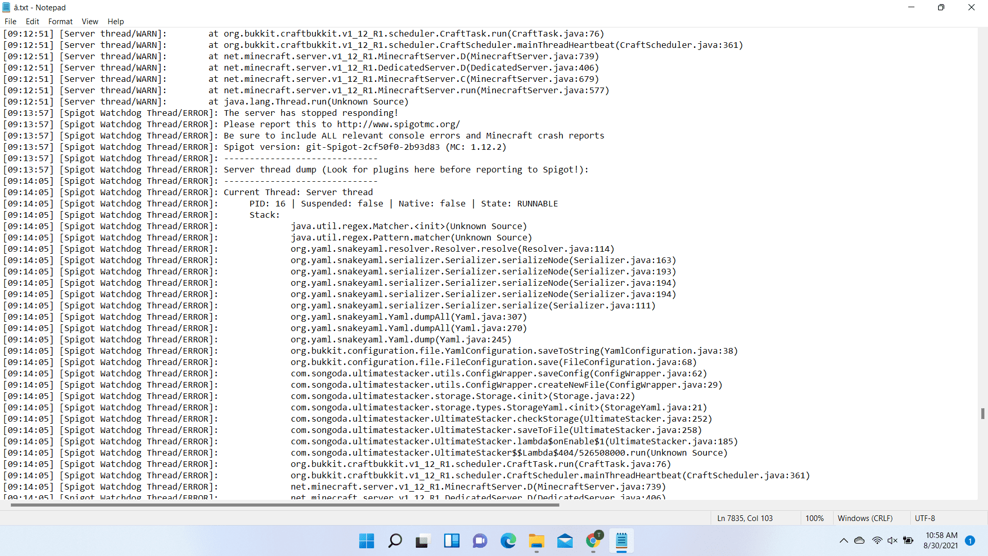Click the vertical scrollbar thumb

pos(982,413)
